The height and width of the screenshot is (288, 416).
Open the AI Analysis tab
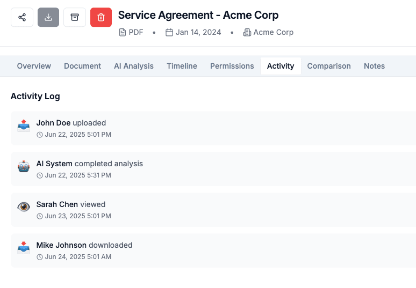pos(134,66)
